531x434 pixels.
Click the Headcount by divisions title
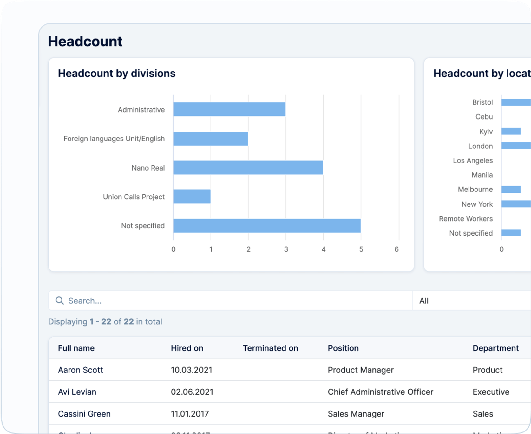pyautogui.click(x=116, y=74)
